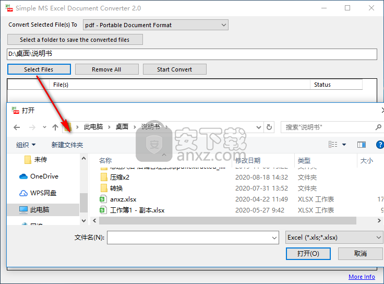384x284 pixels.
Task: Open the More Info link
Action: pyautogui.click(x=362, y=277)
